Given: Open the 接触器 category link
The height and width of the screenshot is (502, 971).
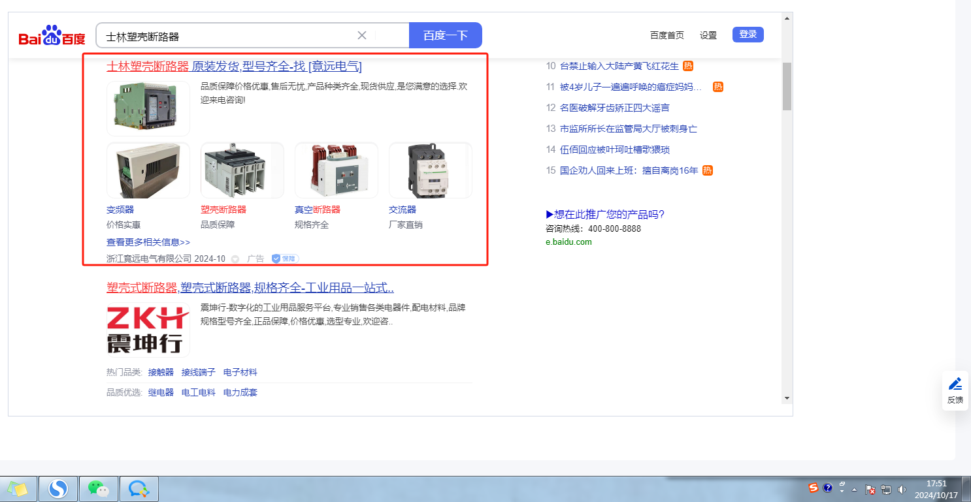Looking at the screenshot, I should [161, 373].
